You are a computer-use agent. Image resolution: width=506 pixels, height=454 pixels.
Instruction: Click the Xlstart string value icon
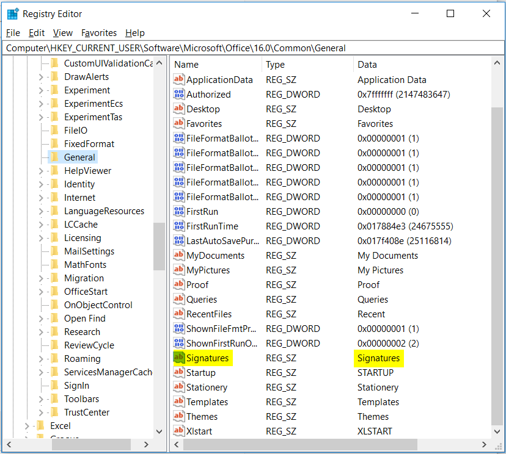pos(179,431)
